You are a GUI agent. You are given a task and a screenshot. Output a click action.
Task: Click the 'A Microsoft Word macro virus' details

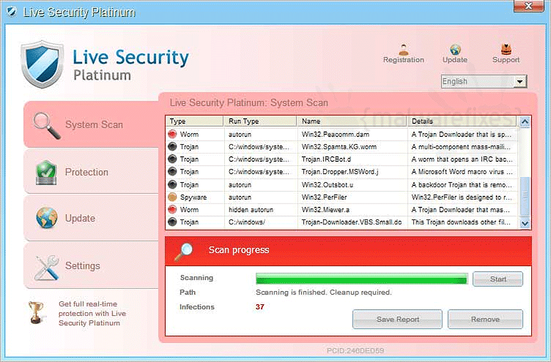462,172
